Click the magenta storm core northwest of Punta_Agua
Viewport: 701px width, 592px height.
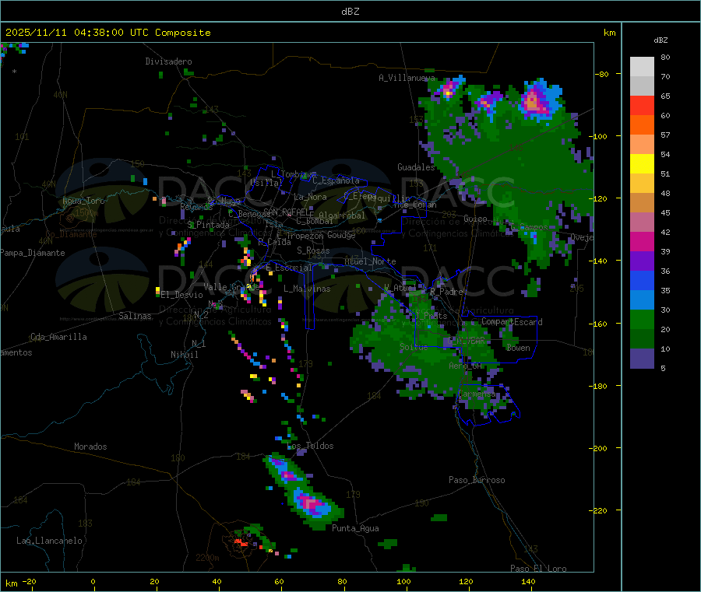(x=309, y=503)
